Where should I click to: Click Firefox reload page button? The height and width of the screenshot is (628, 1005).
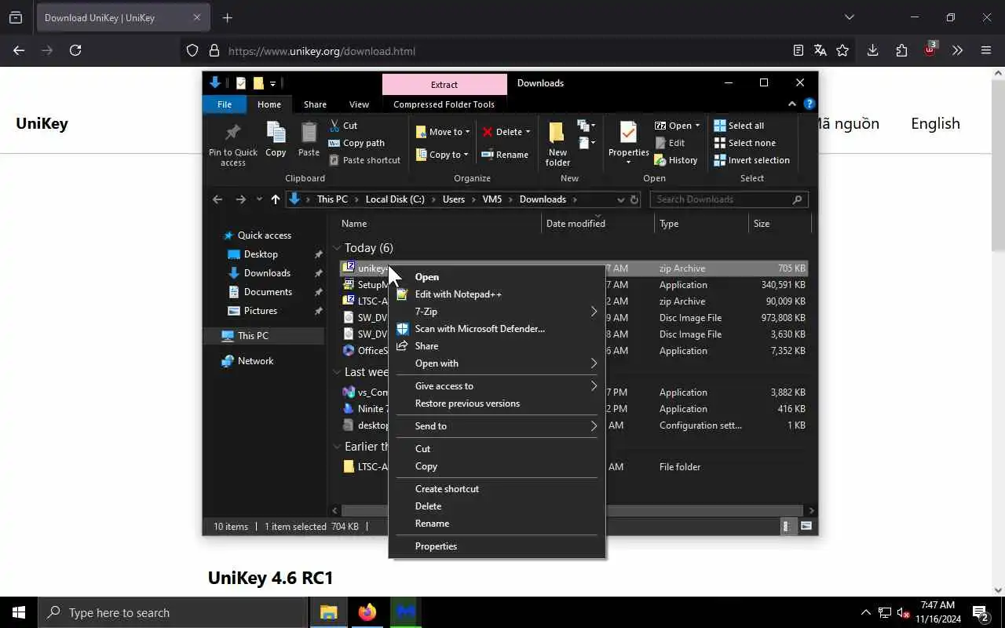click(x=75, y=50)
